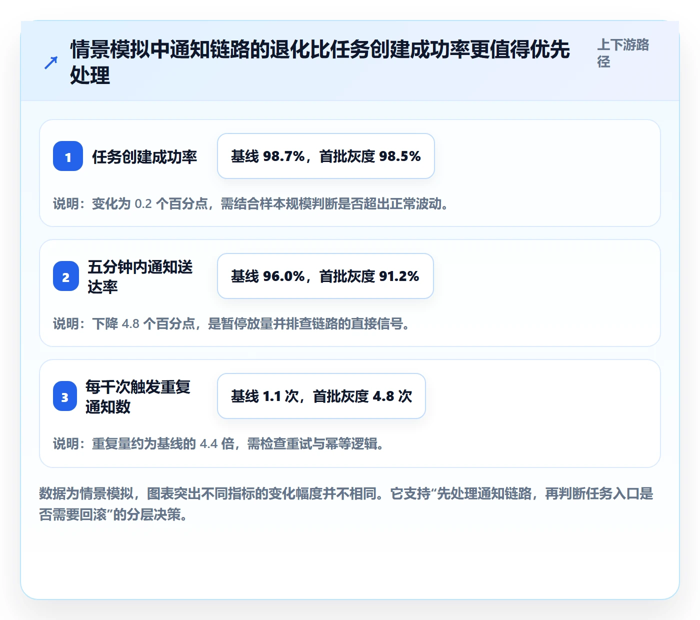Click the footer paragraph starting 数据为情景模拟

346,503
